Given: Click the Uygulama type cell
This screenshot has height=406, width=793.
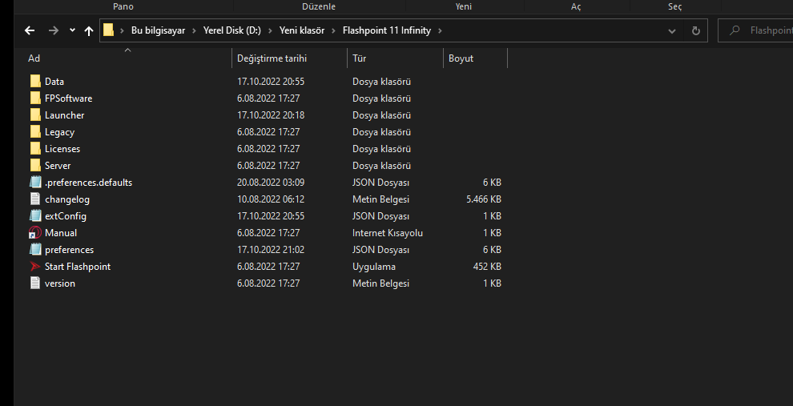Looking at the screenshot, I should [x=374, y=267].
